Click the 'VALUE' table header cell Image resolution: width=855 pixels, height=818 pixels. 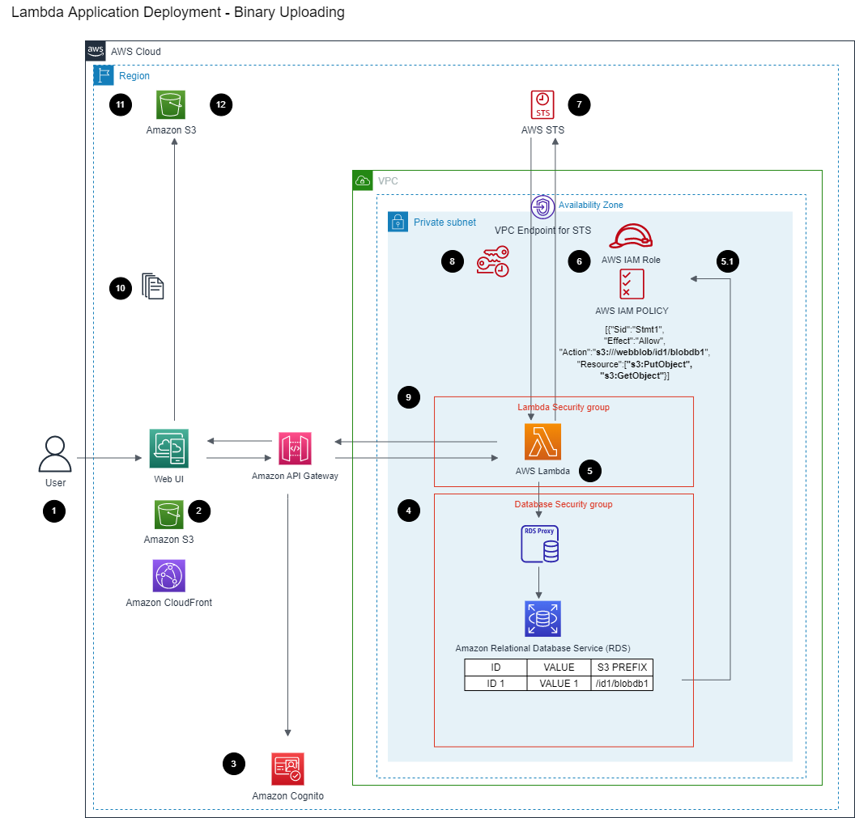pyautogui.click(x=559, y=667)
